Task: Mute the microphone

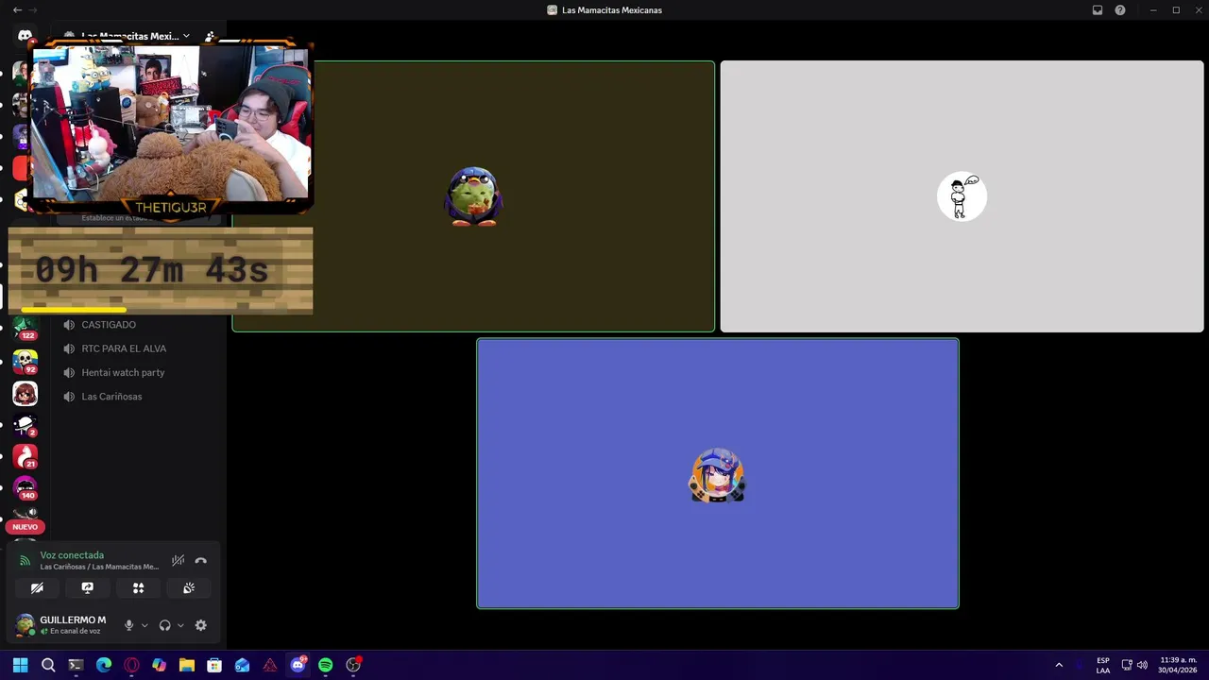Action: tap(129, 625)
